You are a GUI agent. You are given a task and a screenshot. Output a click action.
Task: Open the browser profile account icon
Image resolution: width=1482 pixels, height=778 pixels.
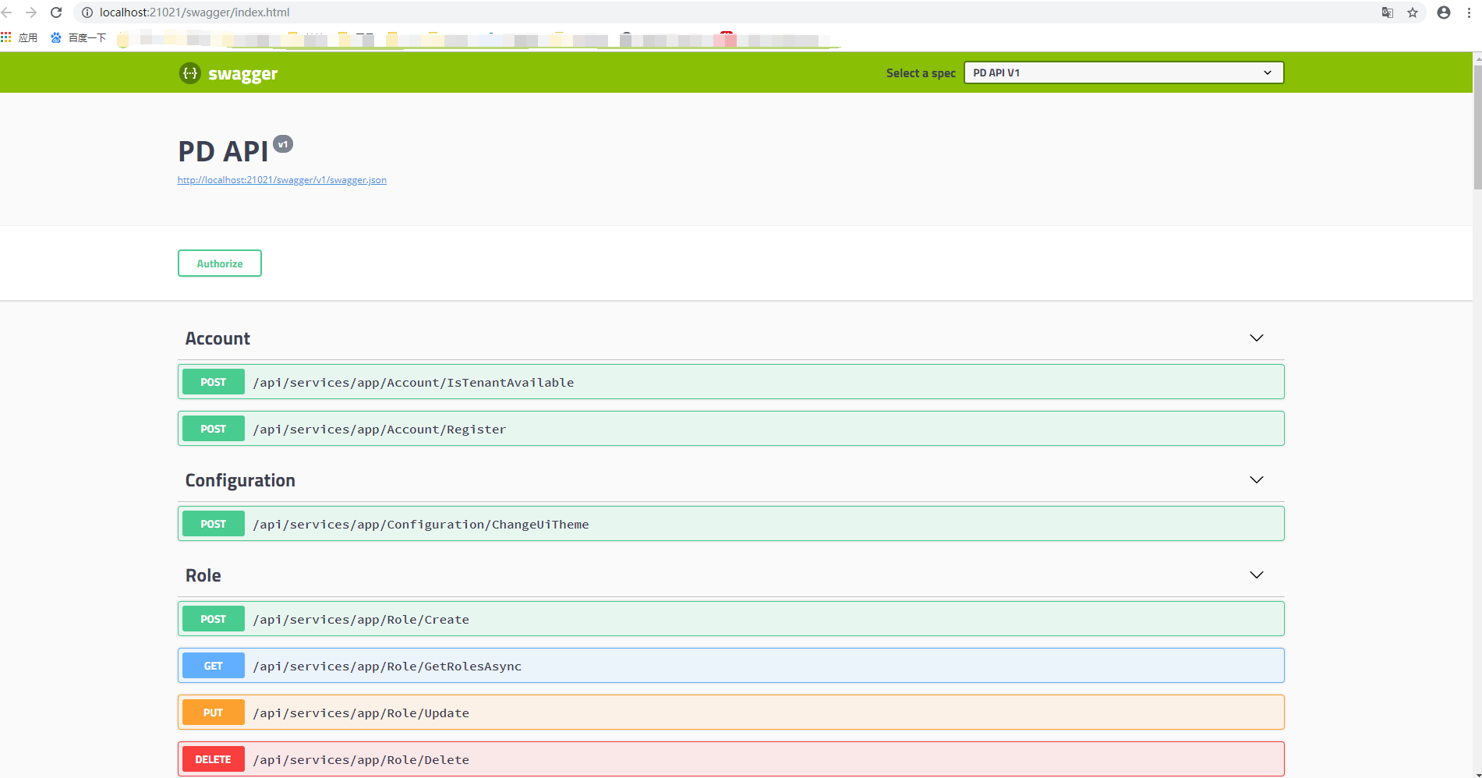[x=1444, y=12]
